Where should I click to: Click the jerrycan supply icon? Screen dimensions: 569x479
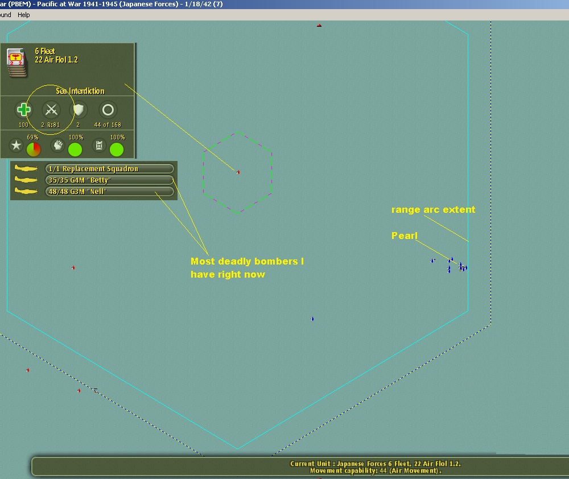[x=99, y=146]
